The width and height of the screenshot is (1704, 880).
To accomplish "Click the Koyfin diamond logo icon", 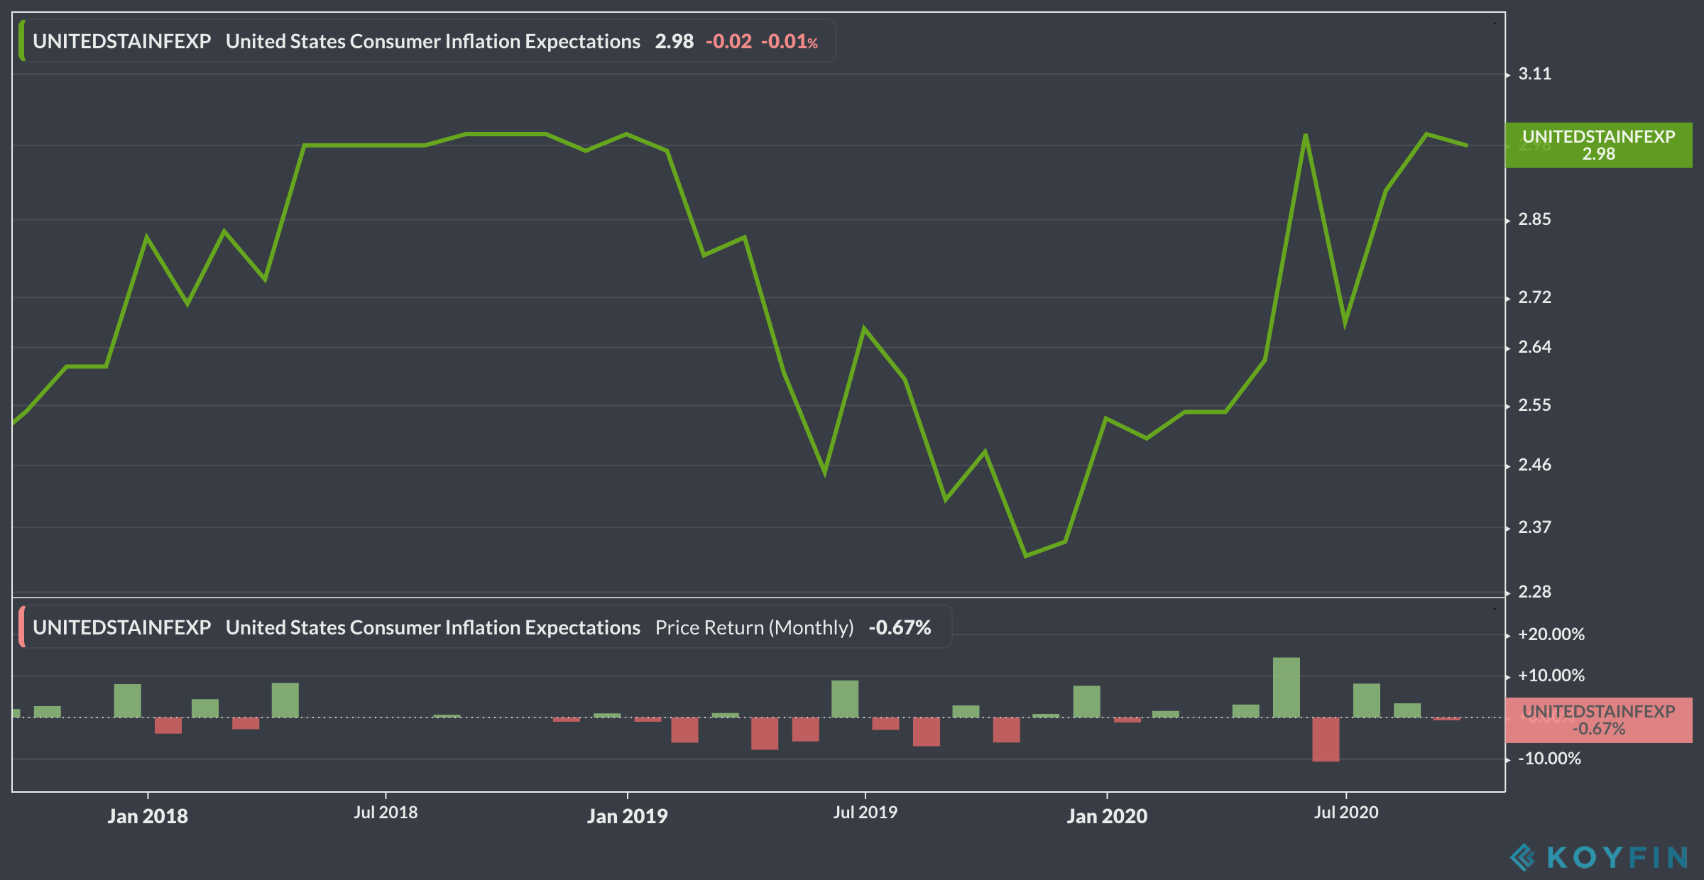I will [1523, 857].
